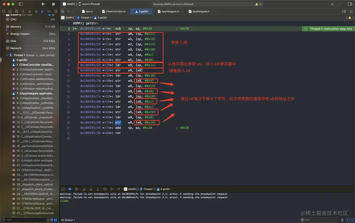Select the Debug navigator icon

[42, 12]
